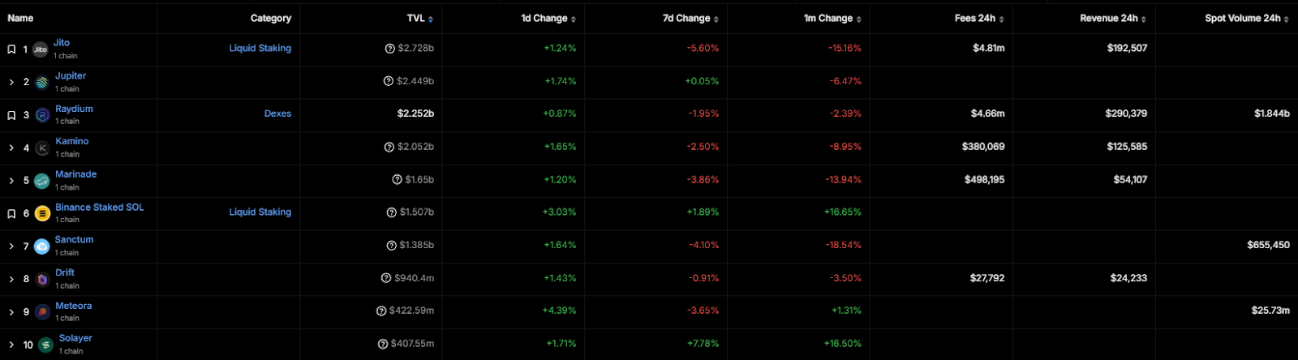The width and height of the screenshot is (1298, 360).
Task: Expand the Marinade row chevron
Action: pos(11,181)
